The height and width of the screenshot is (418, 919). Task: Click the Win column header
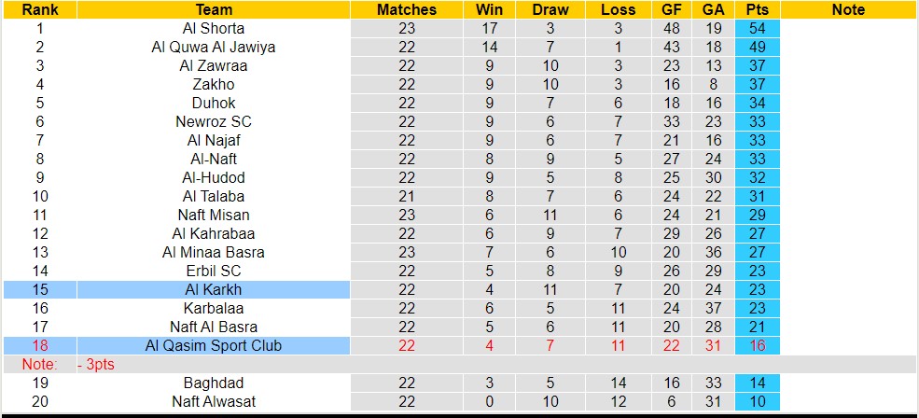tap(487, 9)
